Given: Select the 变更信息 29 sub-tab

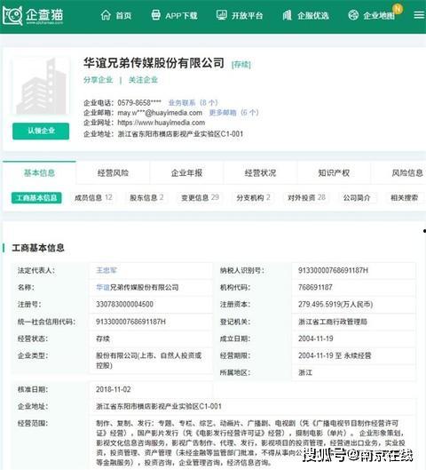Looking at the screenshot, I should point(200,198).
